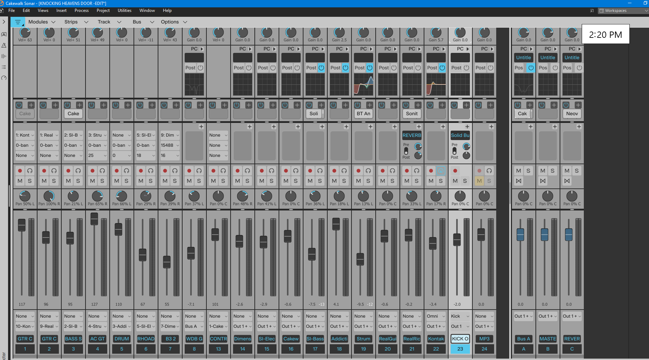Open the Strips menu
Screen dimensions: 649x360
pos(76,22)
